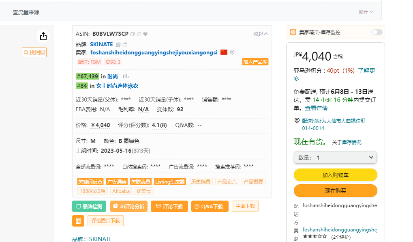Screen dimensions: 413x242
Task: Open the Listing生成器 tool
Action: (x=170, y=181)
